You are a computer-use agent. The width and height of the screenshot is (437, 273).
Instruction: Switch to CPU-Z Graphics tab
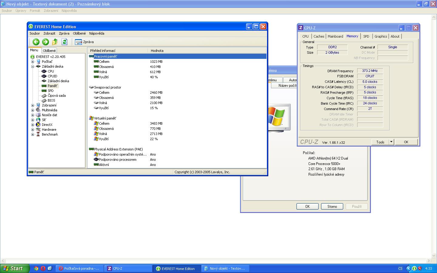[381, 36]
